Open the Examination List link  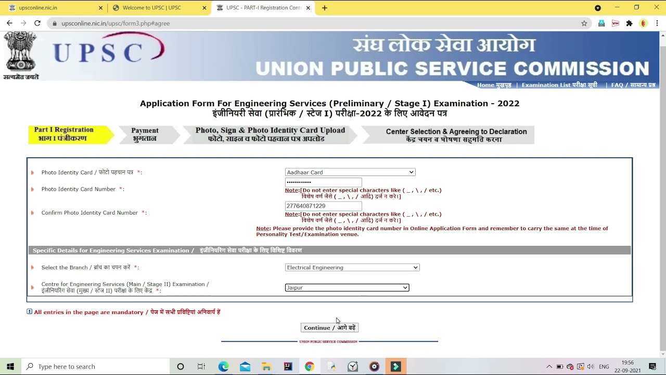(x=559, y=85)
